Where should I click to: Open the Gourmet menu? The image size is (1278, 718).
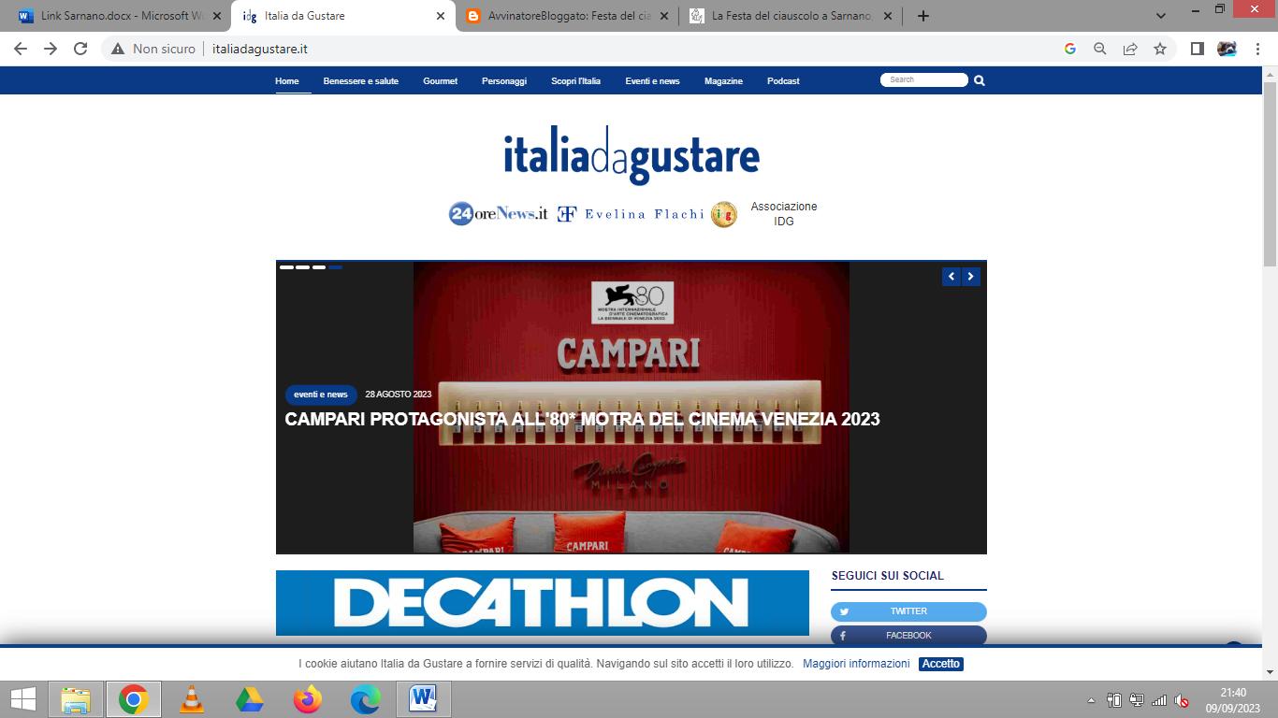pyautogui.click(x=440, y=81)
